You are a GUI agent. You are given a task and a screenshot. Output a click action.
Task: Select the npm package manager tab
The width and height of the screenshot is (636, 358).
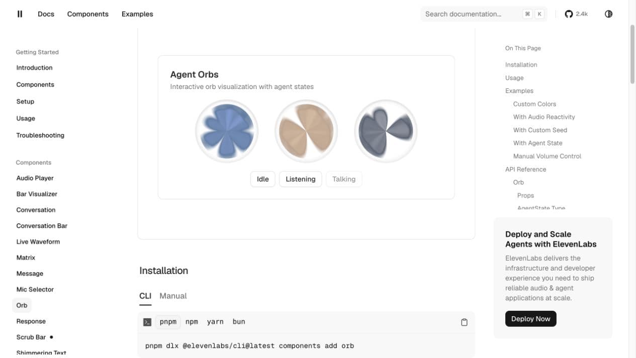point(192,322)
